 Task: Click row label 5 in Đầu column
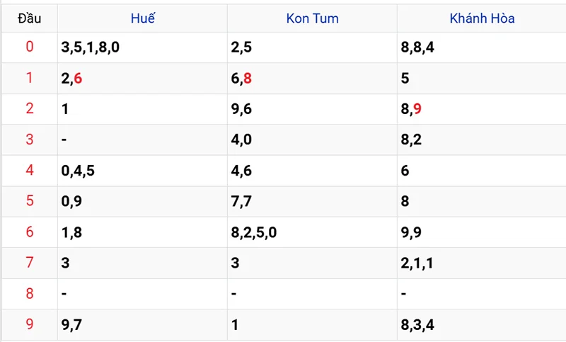pyautogui.click(x=29, y=201)
